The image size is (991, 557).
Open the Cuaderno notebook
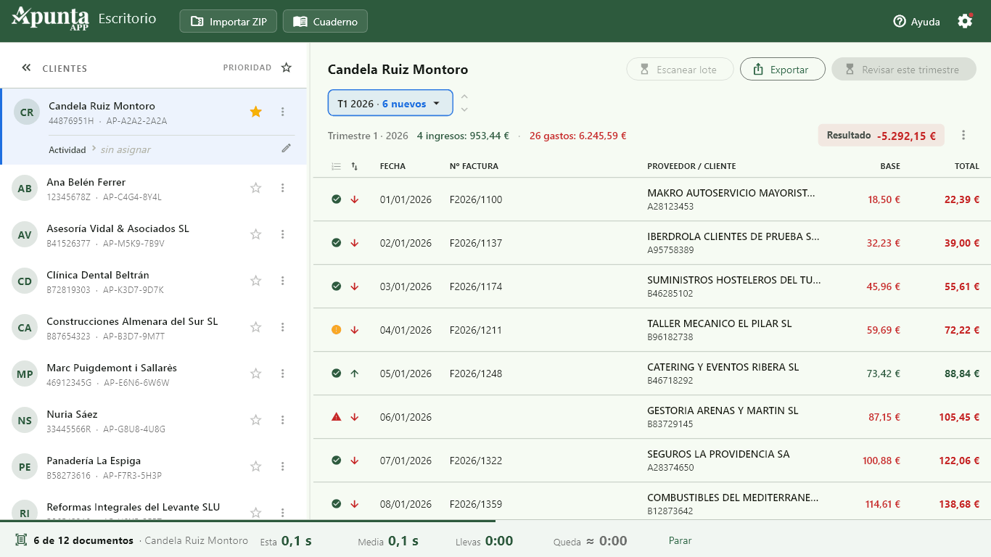(x=325, y=21)
